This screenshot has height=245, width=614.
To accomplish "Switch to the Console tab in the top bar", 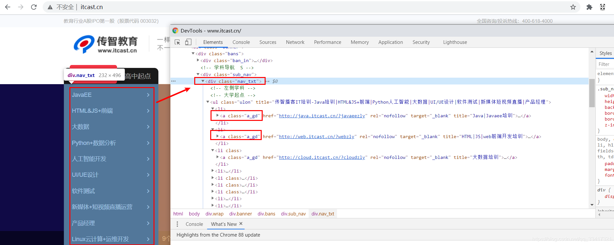I will (241, 42).
